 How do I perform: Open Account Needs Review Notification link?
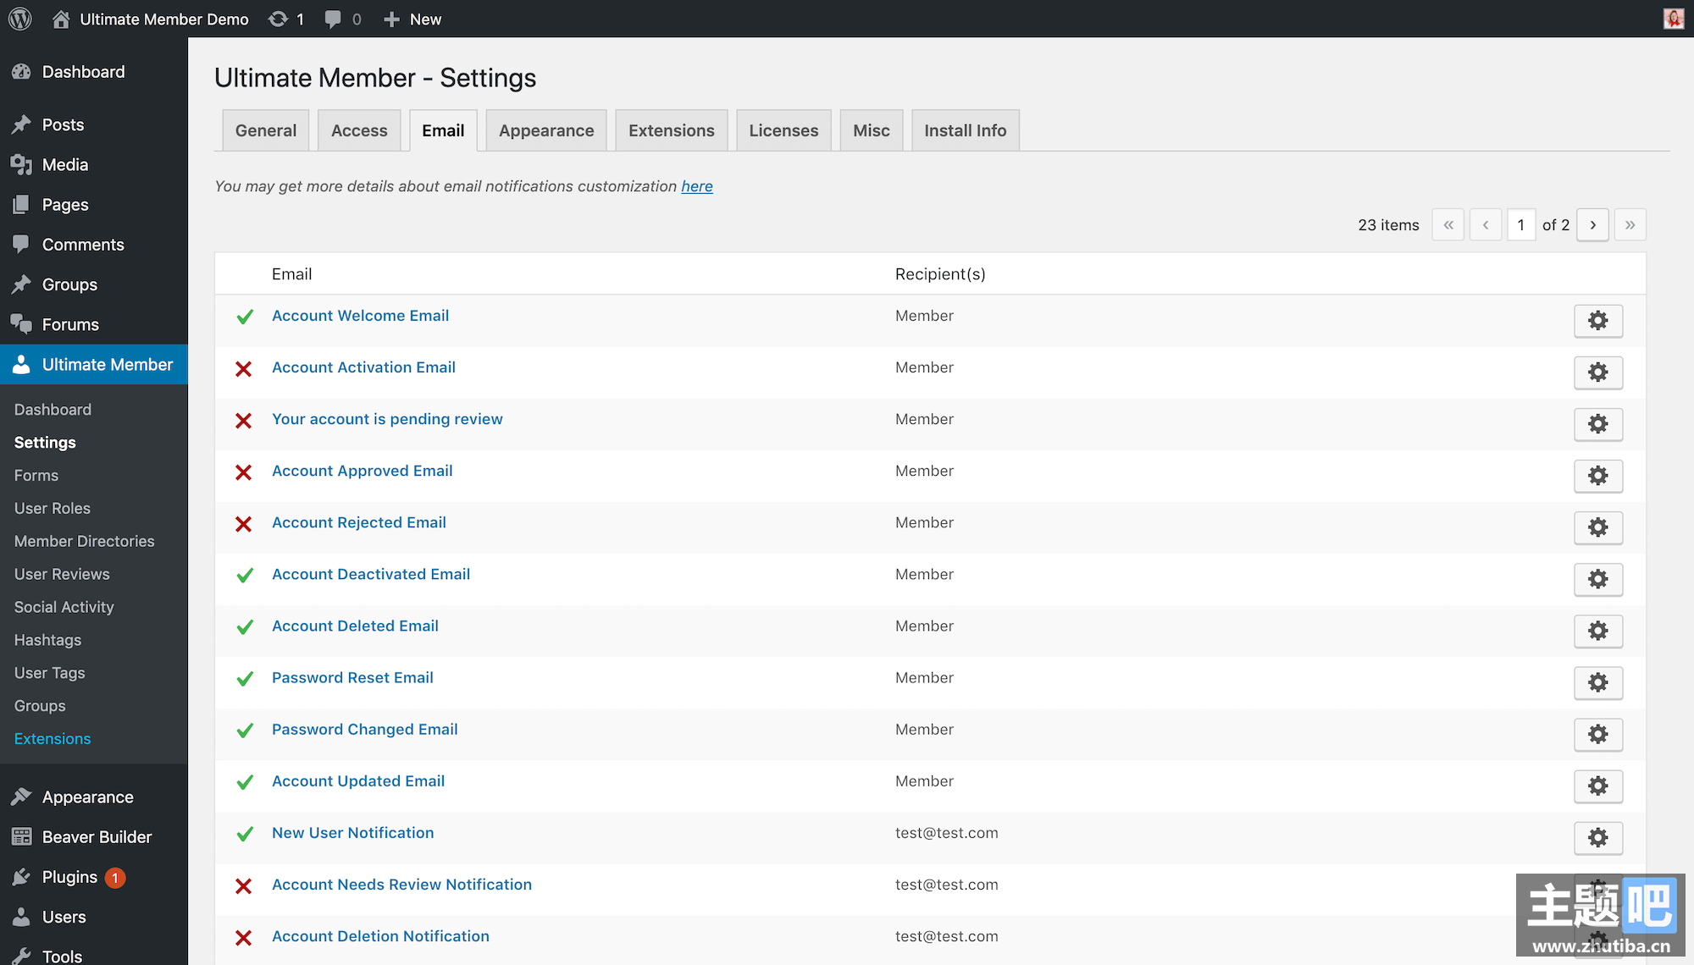click(402, 885)
